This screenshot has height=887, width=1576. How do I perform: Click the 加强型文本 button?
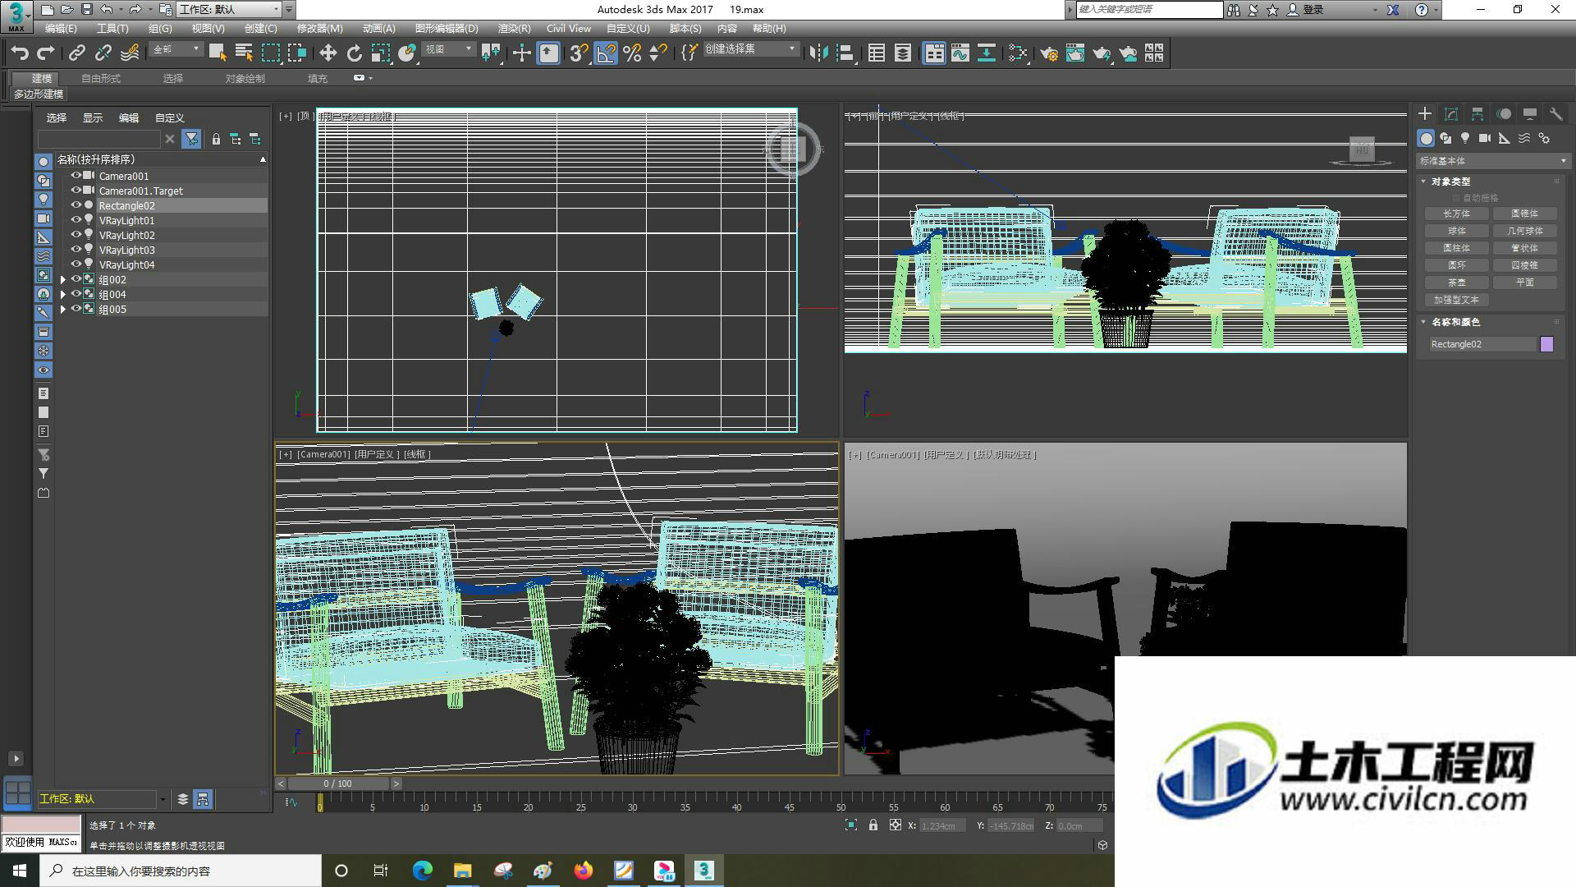pyautogui.click(x=1457, y=300)
